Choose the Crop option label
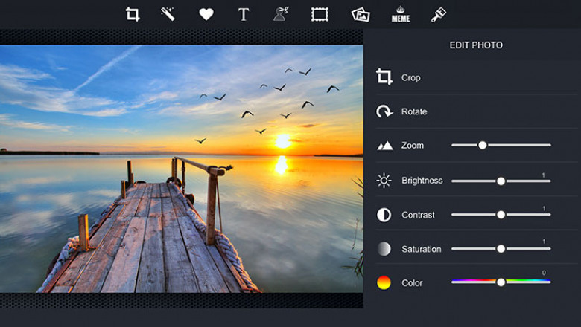 point(410,77)
